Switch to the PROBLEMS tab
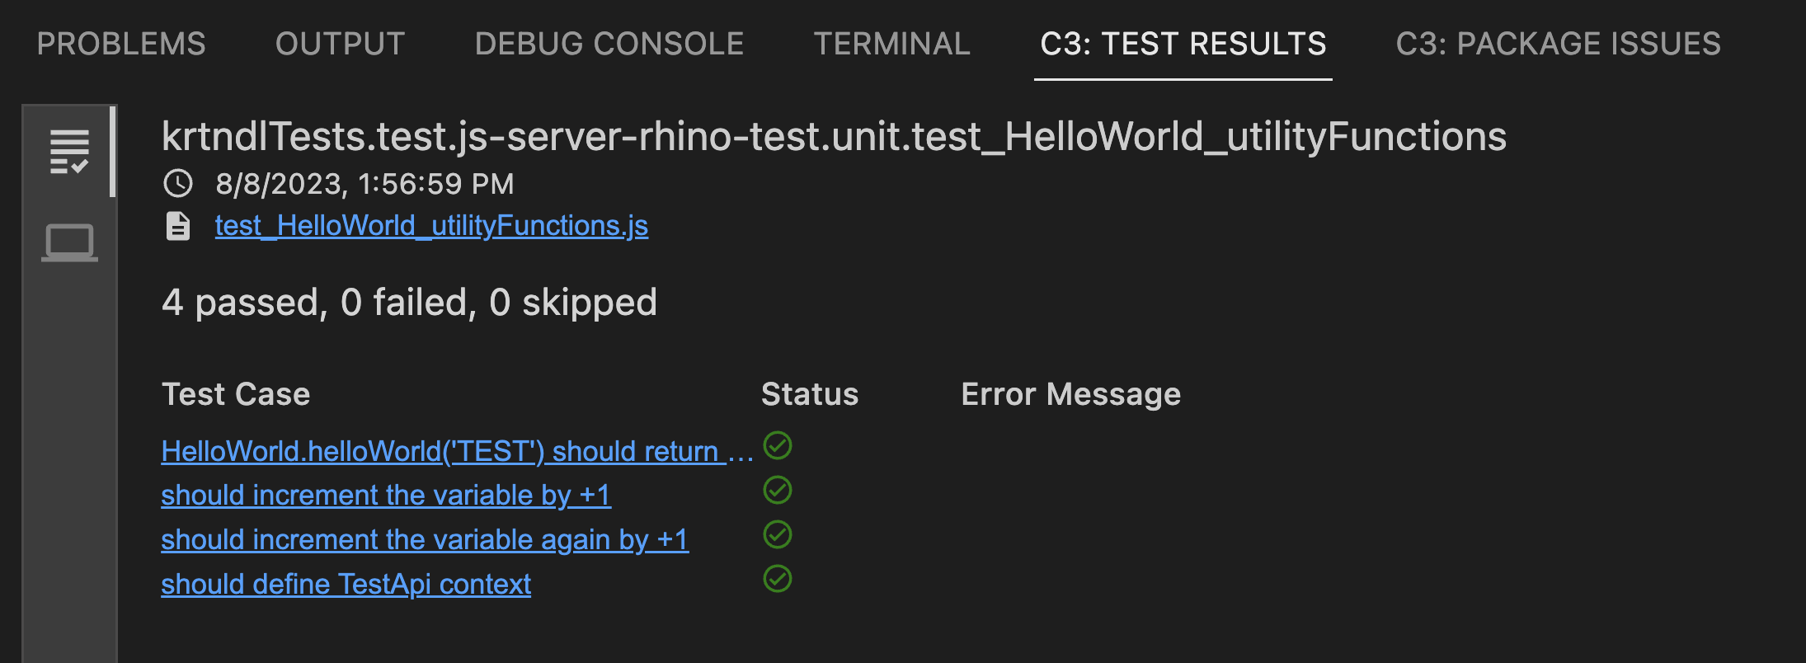 (x=120, y=44)
